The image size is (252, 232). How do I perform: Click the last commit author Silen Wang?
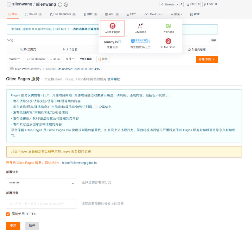tap(22, 69)
